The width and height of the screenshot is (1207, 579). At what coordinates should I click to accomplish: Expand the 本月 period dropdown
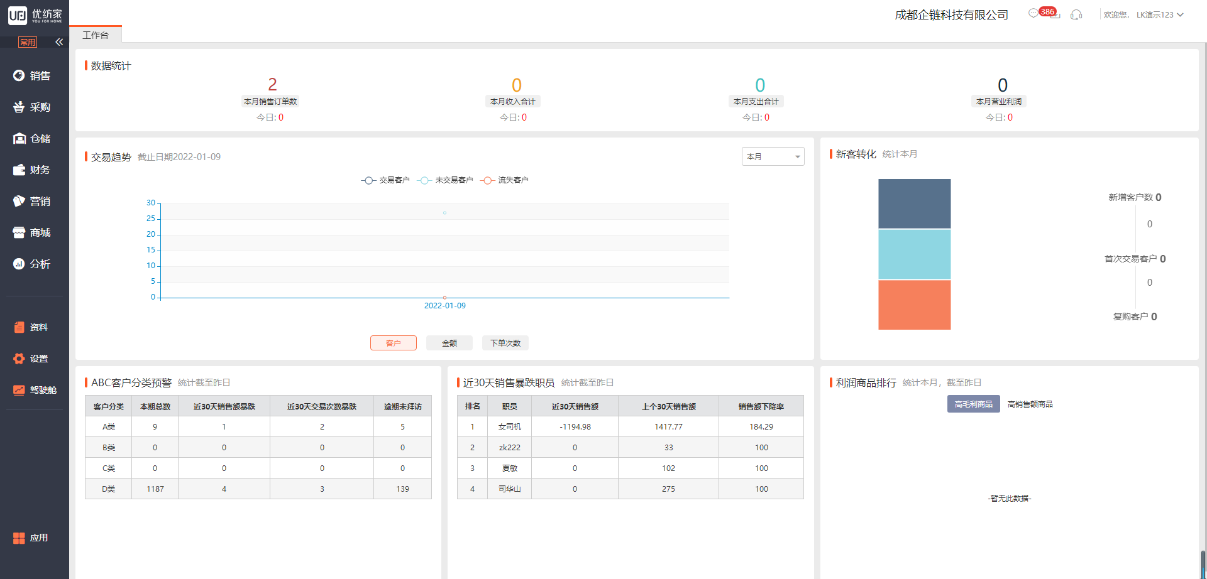[x=773, y=156]
